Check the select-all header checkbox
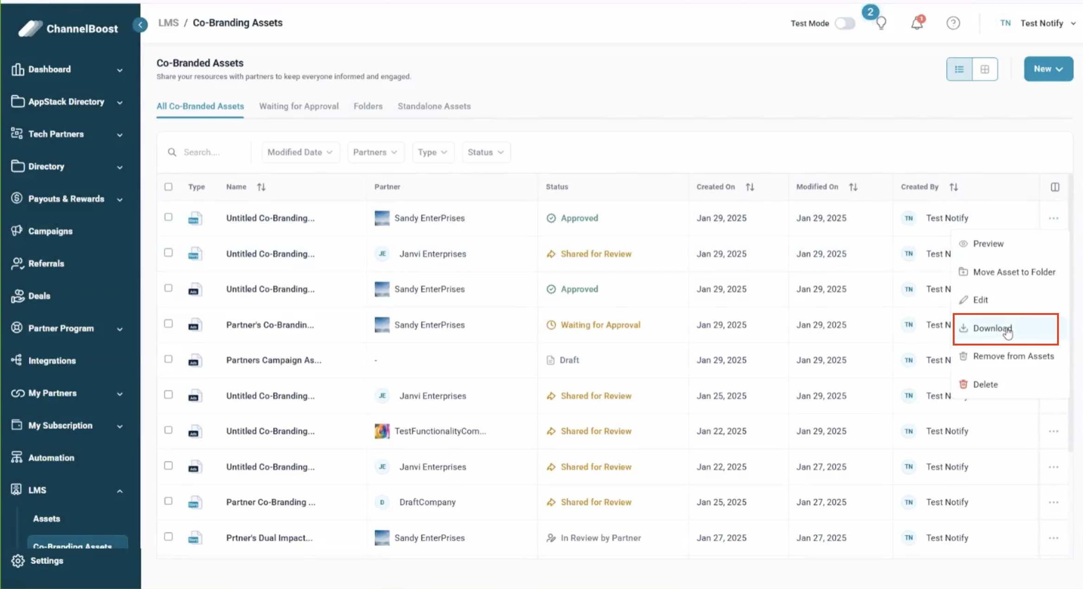Viewport: 1083px width, 589px height. click(x=168, y=187)
